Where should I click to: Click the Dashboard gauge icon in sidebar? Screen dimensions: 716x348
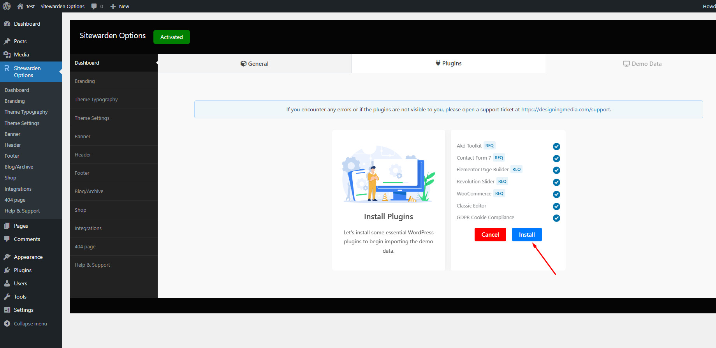[7, 24]
